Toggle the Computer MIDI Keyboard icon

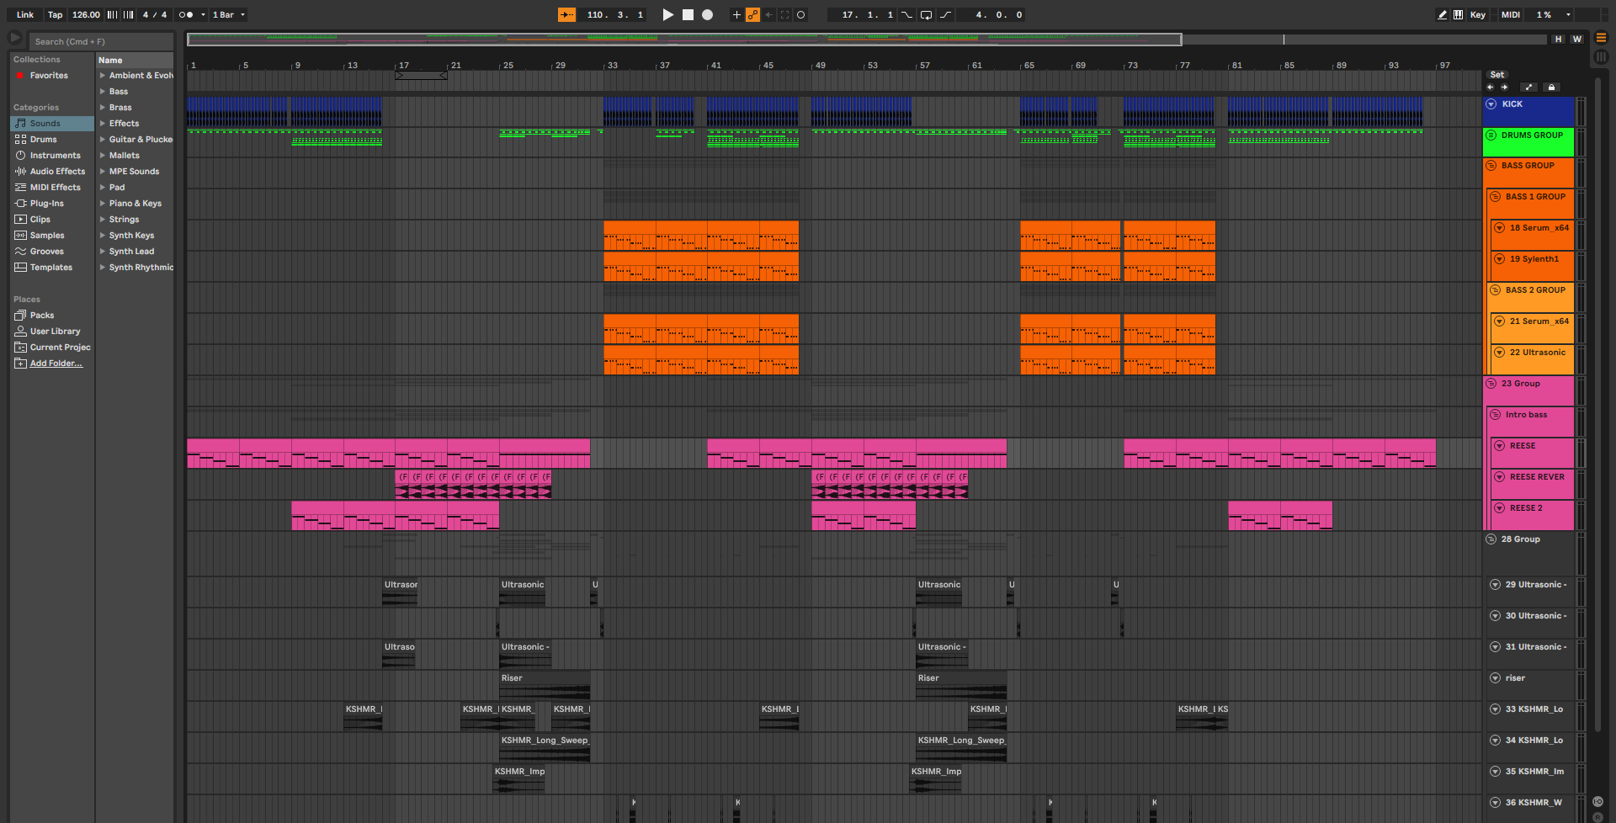pos(1458,14)
